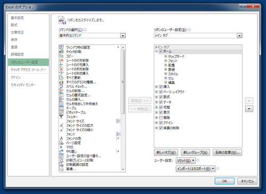Uncheck the 校閲 tab checkbox
The height and width of the screenshot is (194, 266).
pyautogui.click(x=161, y=107)
